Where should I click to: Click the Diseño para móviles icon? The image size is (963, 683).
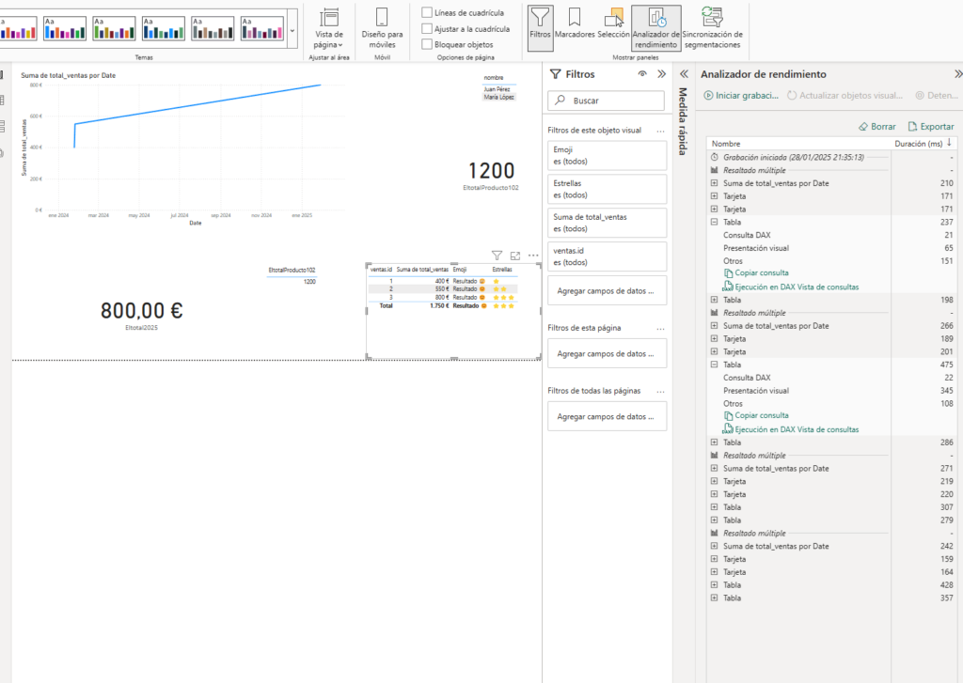(382, 27)
